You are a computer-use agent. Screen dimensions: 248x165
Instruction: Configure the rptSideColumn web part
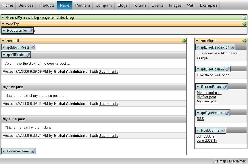click(228, 69)
